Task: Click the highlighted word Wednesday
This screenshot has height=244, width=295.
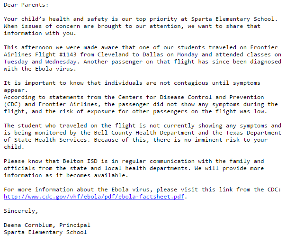Action: [x=61, y=62]
